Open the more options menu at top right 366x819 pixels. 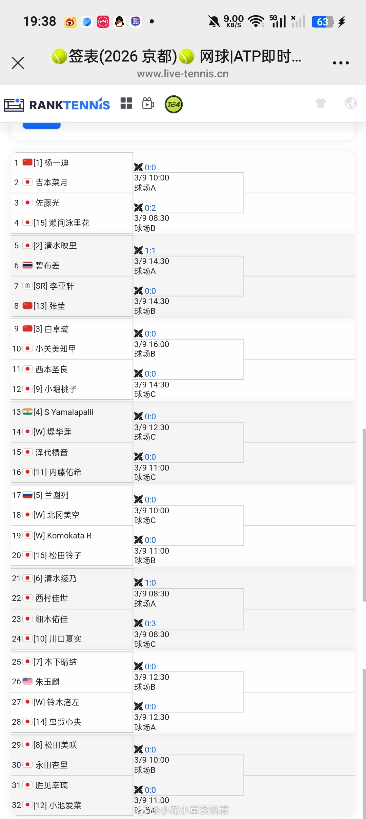(x=341, y=62)
